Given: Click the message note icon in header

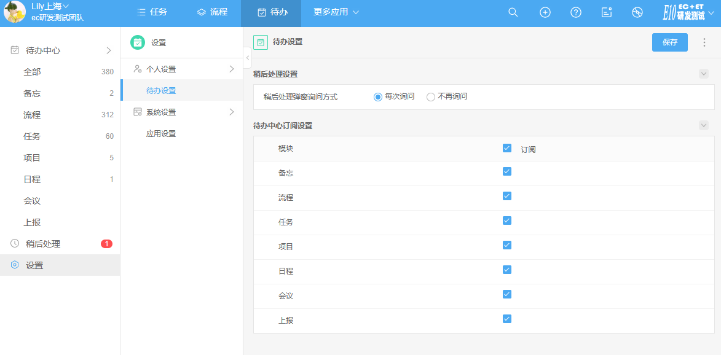Looking at the screenshot, I should pyautogui.click(x=607, y=12).
